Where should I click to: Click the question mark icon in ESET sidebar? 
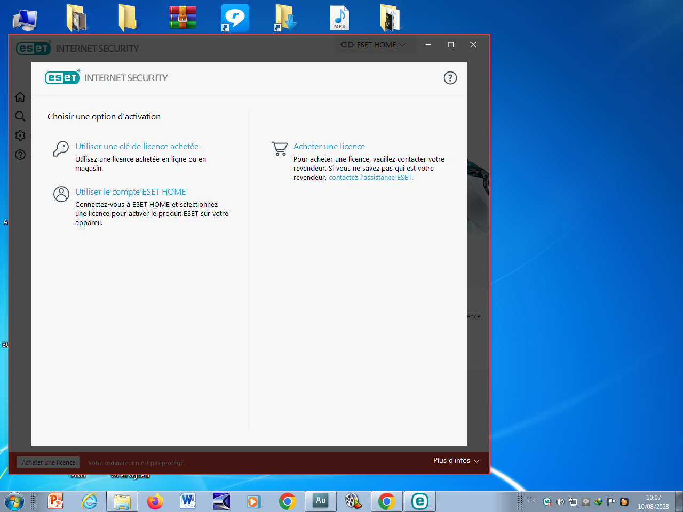pos(20,155)
